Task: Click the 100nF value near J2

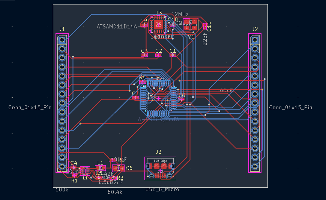Action: pyautogui.click(x=225, y=90)
